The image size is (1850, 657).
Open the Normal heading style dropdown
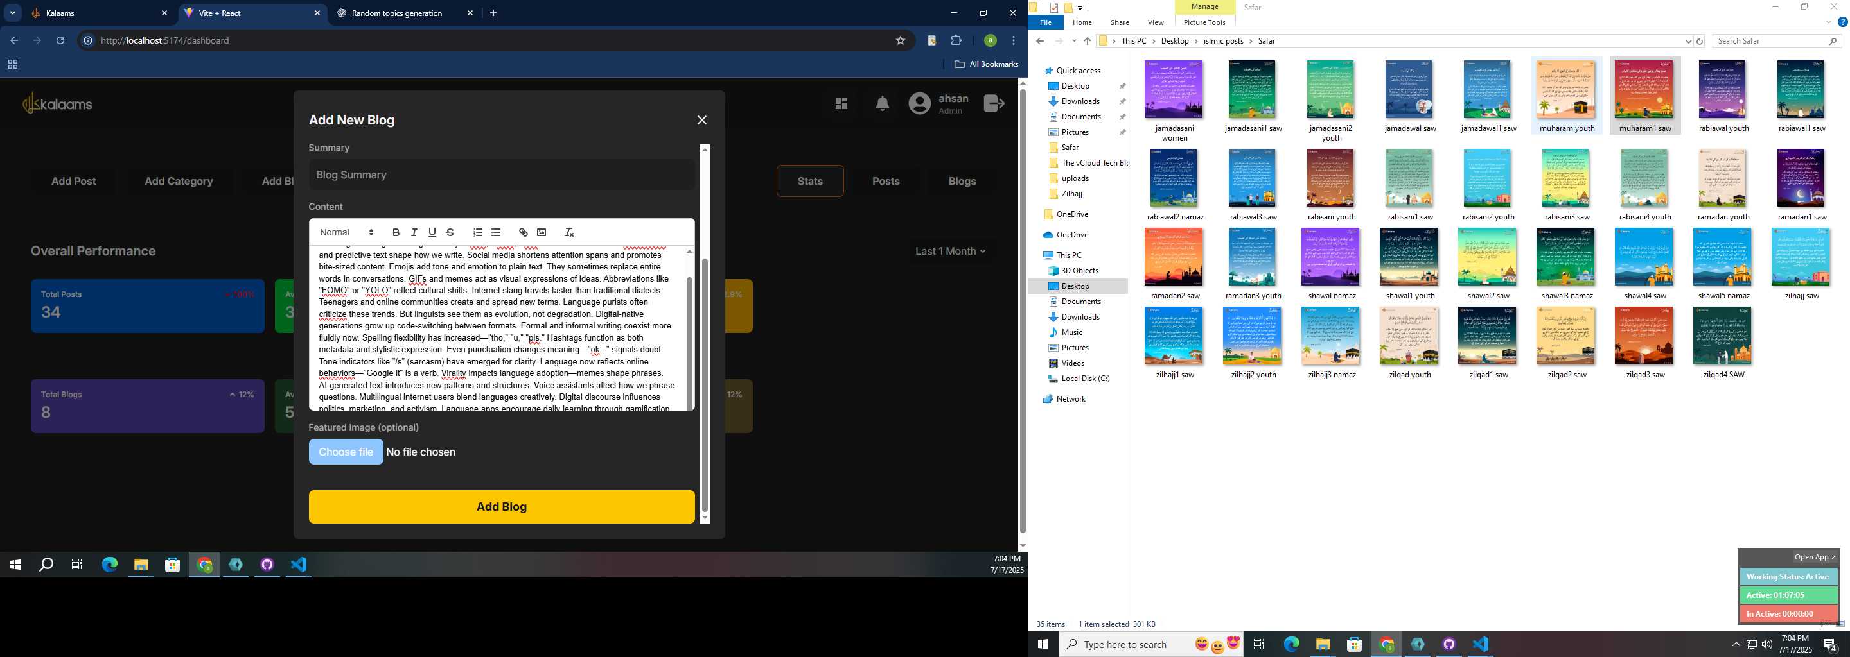(347, 232)
